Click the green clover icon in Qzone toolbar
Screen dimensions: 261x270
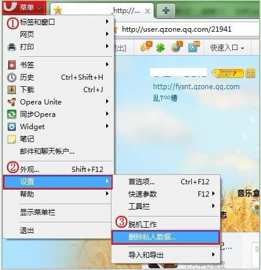coord(160,48)
